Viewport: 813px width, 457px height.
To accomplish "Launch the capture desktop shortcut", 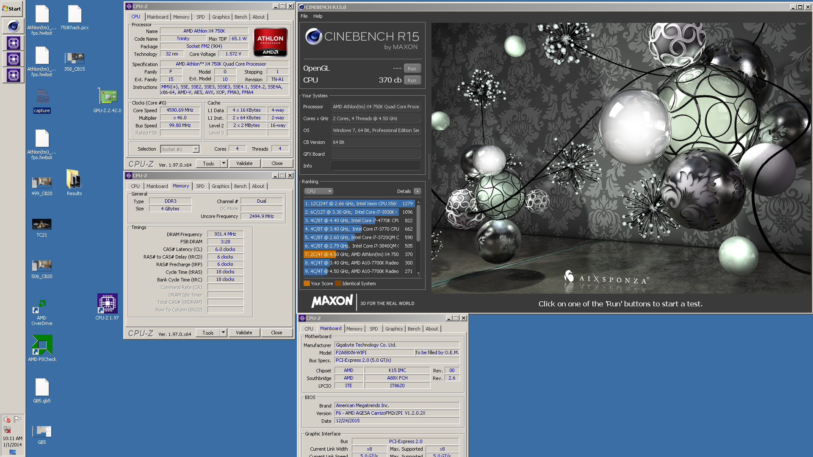I will point(42,102).
